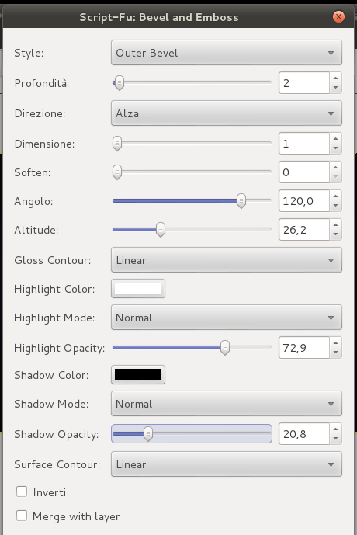This screenshot has width=357, height=535.
Task: Open the Style dropdown showing Outer Bevel
Action: [x=227, y=53]
